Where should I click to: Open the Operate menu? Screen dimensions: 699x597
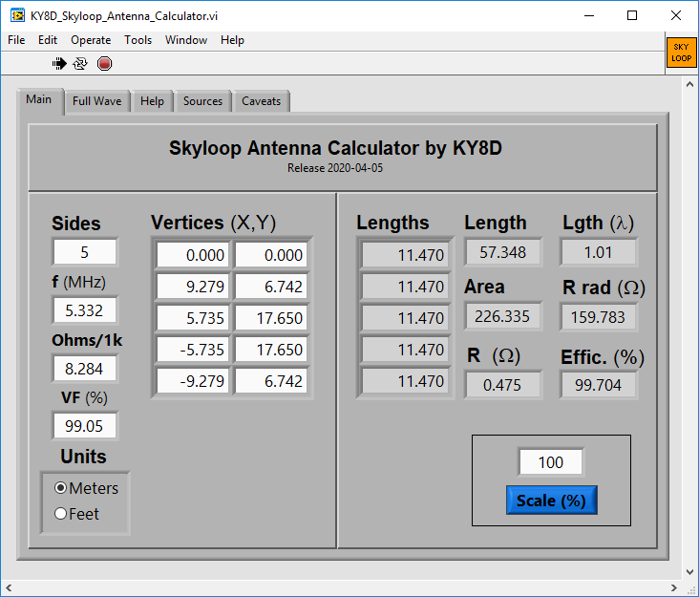[91, 40]
